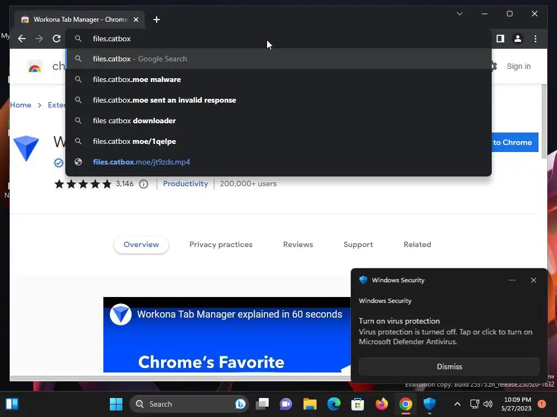
Task: Open the Reviews tab
Action: coord(298,244)
